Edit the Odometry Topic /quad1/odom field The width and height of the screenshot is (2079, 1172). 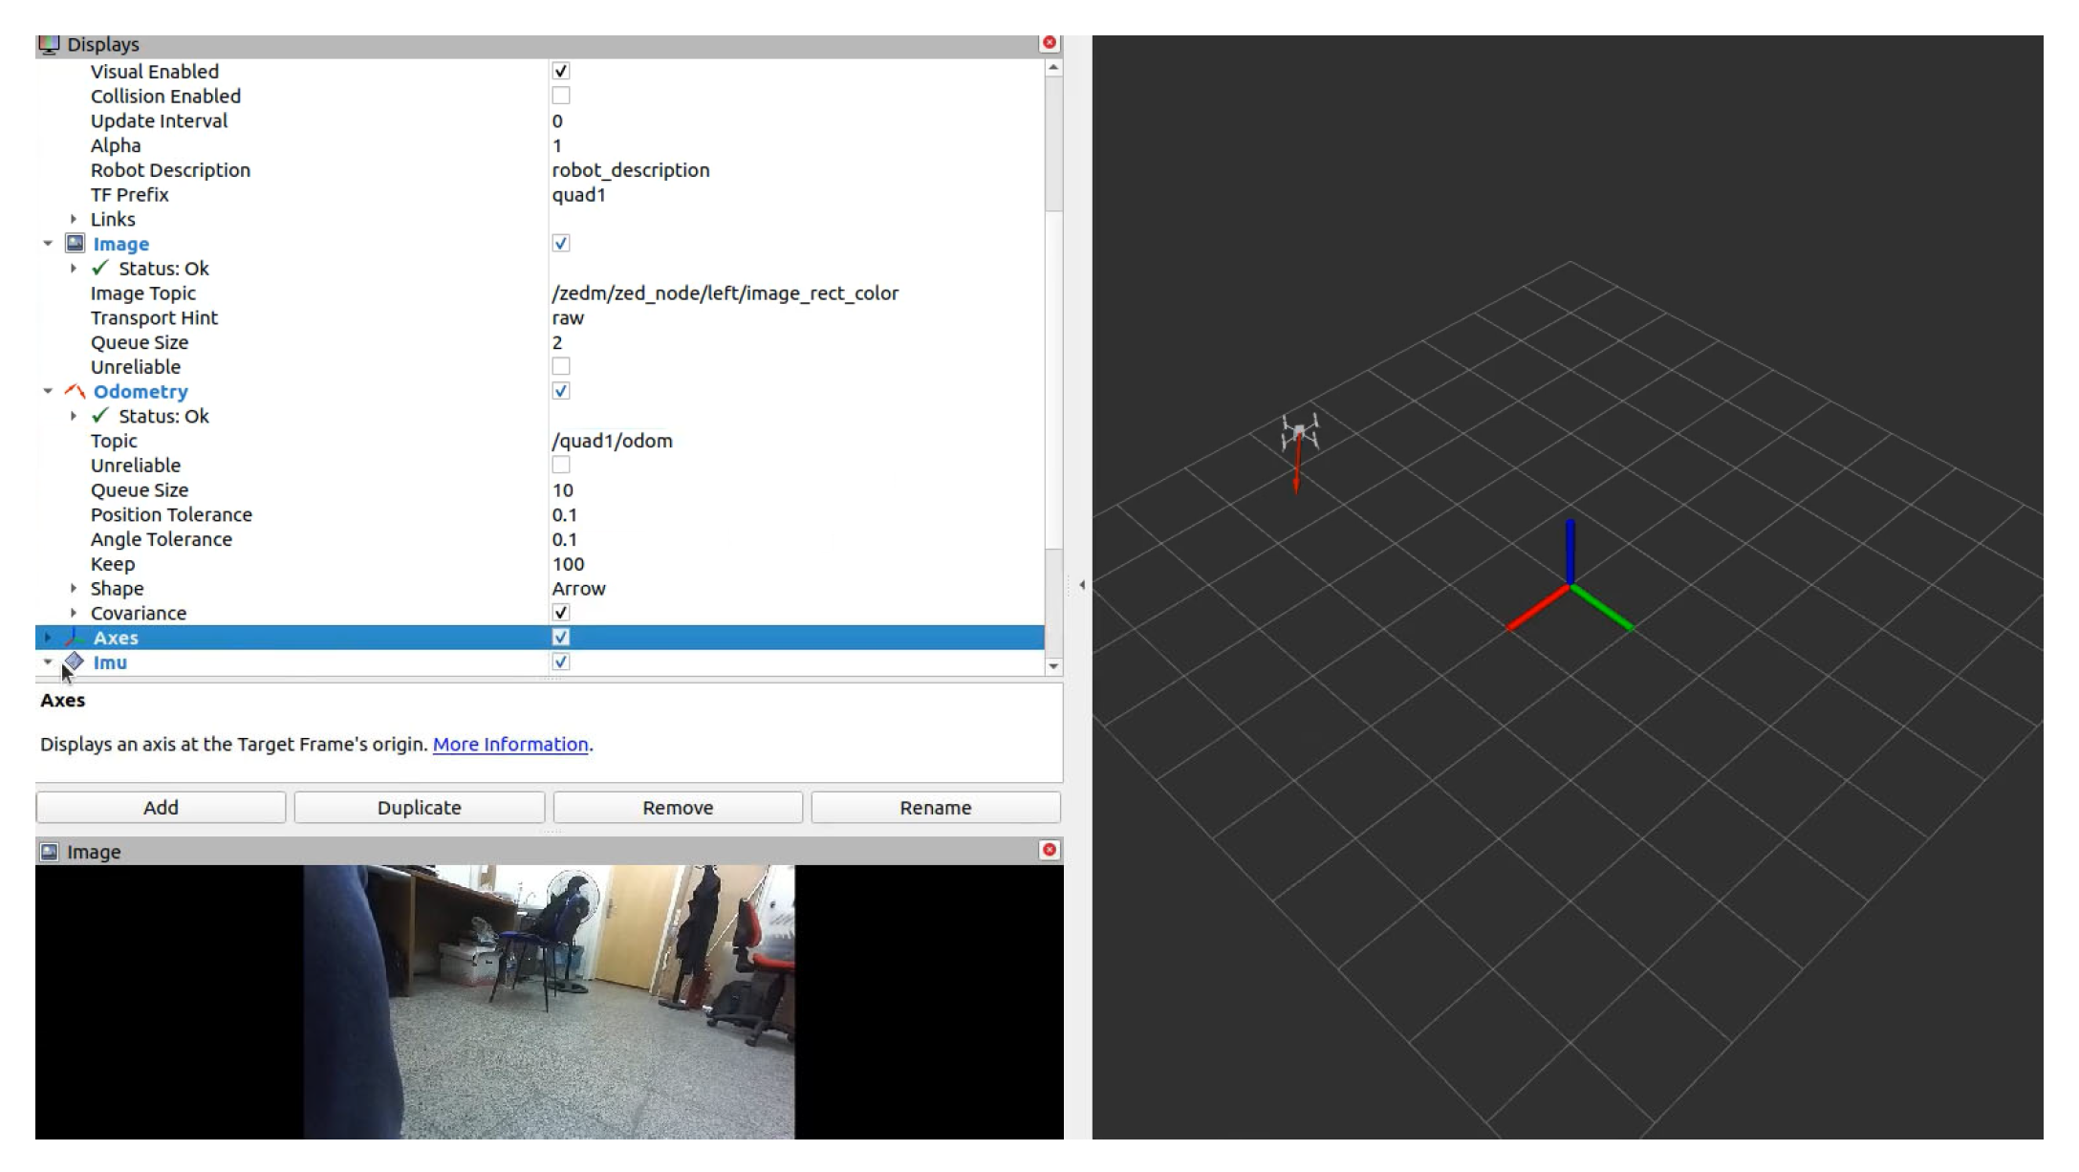tap(612, 441)
